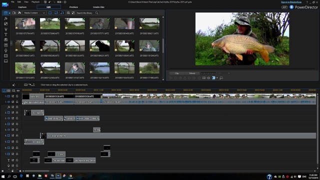Click the library search magnifier icon
The image size is (320, 180).
point(96,13)
